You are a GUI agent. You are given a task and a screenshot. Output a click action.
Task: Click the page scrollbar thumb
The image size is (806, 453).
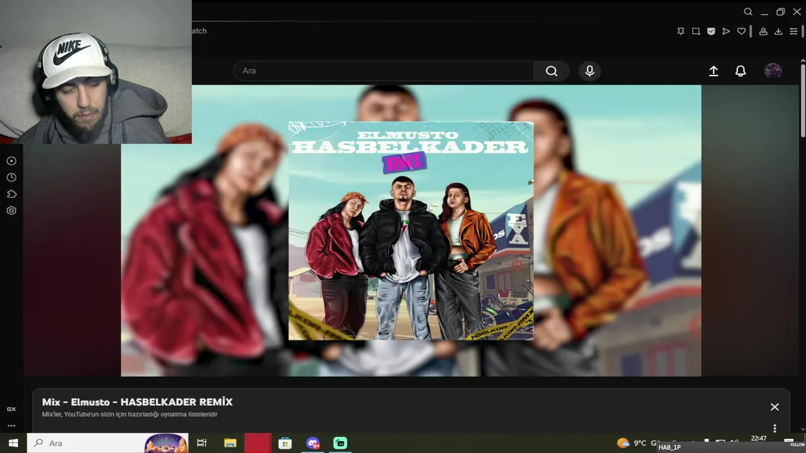803,99
